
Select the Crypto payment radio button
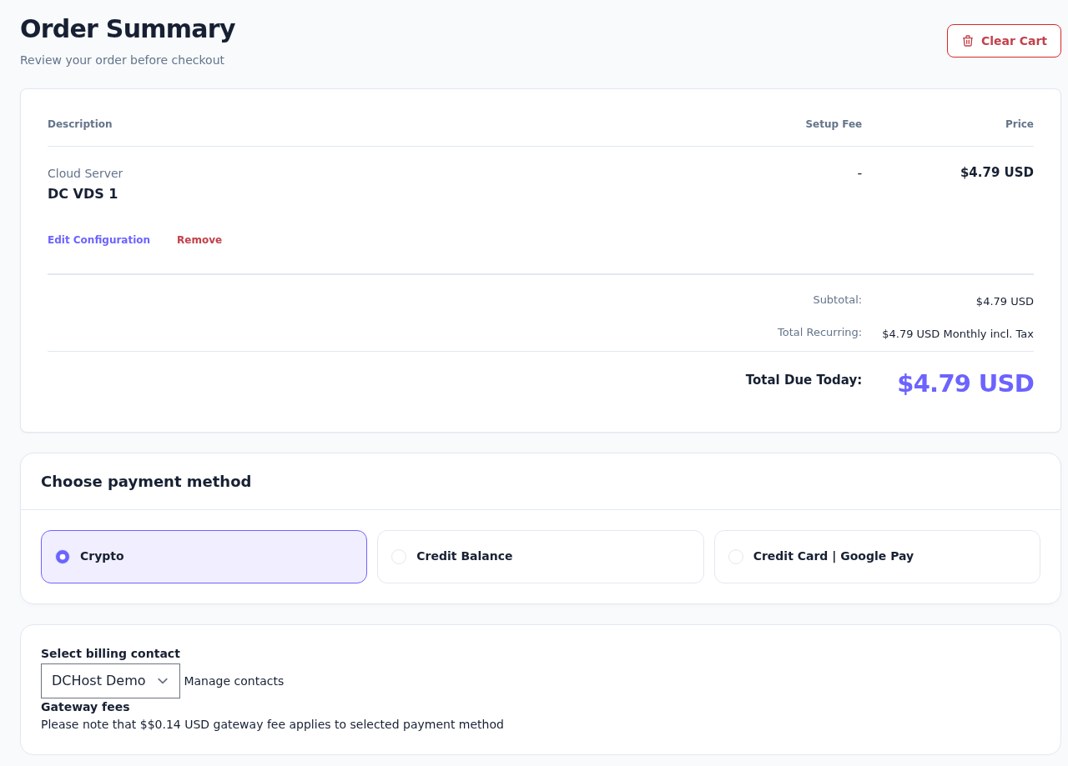(63, 557)
